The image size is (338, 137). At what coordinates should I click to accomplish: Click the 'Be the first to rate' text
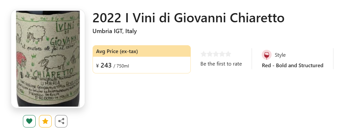[221, 64]
